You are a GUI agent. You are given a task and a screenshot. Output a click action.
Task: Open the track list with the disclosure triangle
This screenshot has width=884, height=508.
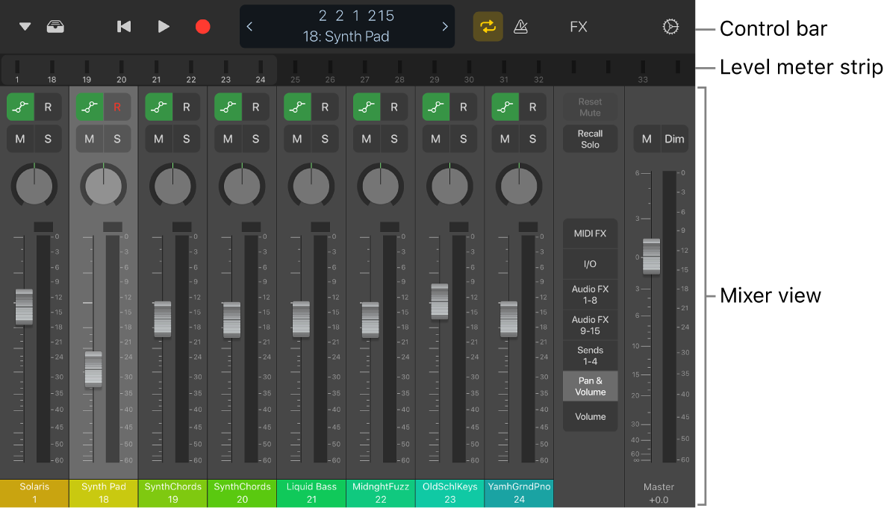(24, 26)
